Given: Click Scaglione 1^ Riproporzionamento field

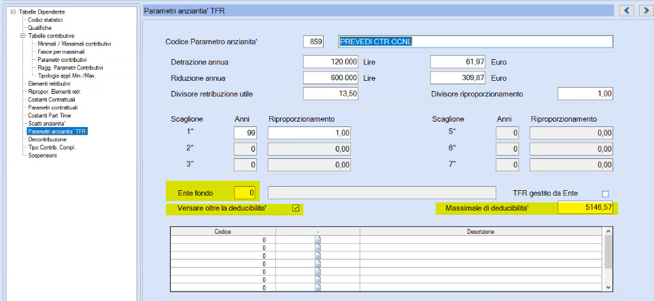Looking at the screenshot, I should coord(309,133).
